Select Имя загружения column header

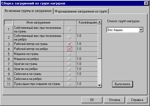pyautogui.click(x=38, y=22)
